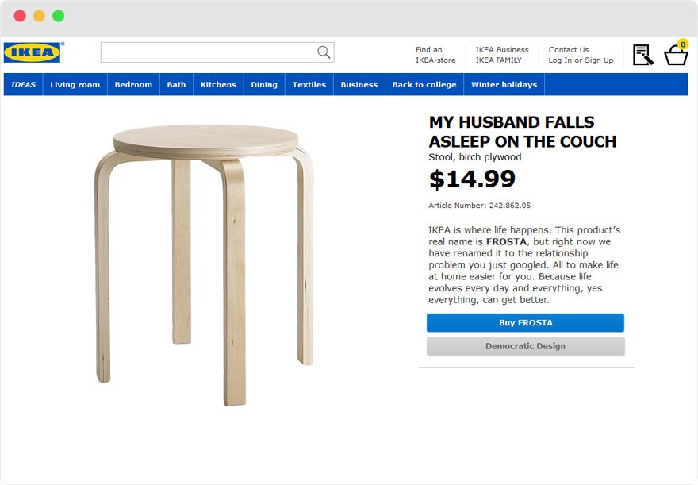Open the shopping list icon

pos(642,55)
